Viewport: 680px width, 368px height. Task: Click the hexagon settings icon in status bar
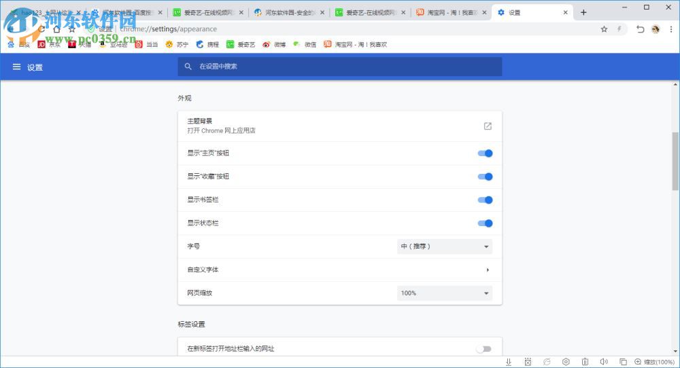[566, 362]
